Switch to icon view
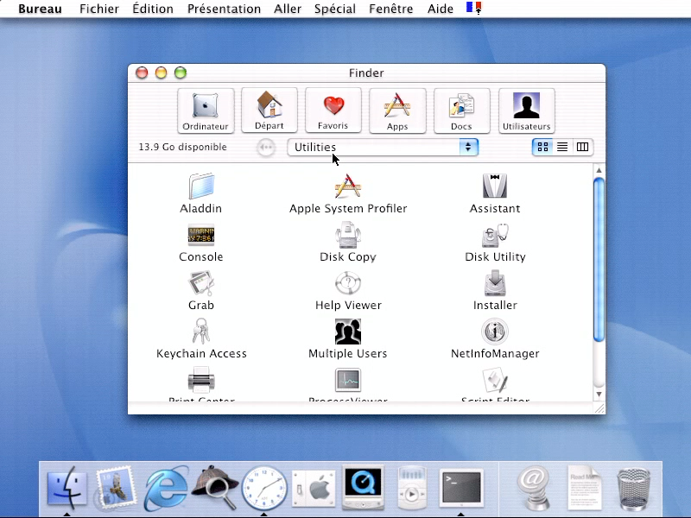Screen dimensions: 691x518 pos(543,147)
